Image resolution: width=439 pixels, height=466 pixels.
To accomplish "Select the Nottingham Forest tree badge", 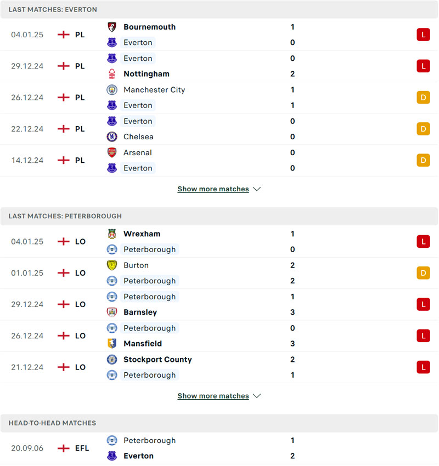I will 111,73.
